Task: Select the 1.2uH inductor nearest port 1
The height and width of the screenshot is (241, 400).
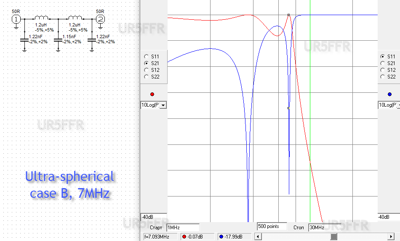Action: [41, 18]
